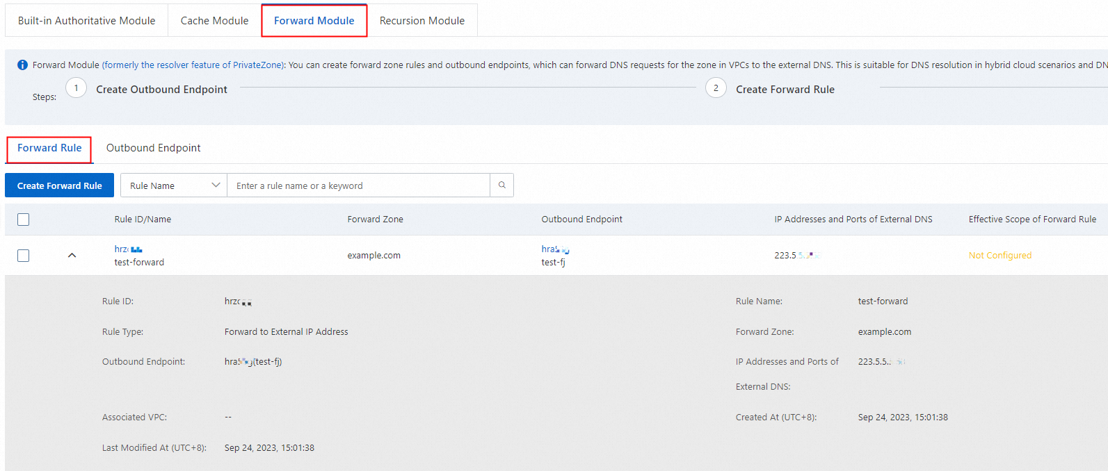
Task: Click Last Modified At timestamp value
Action: coord(269,448)
